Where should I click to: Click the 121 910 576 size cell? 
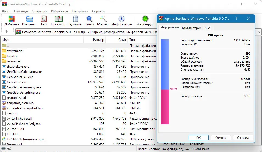pos(96,82)
